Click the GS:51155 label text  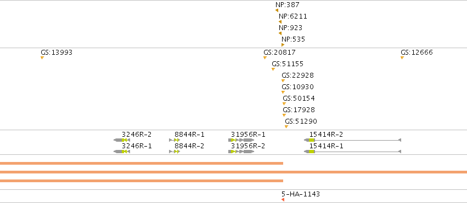288,64
